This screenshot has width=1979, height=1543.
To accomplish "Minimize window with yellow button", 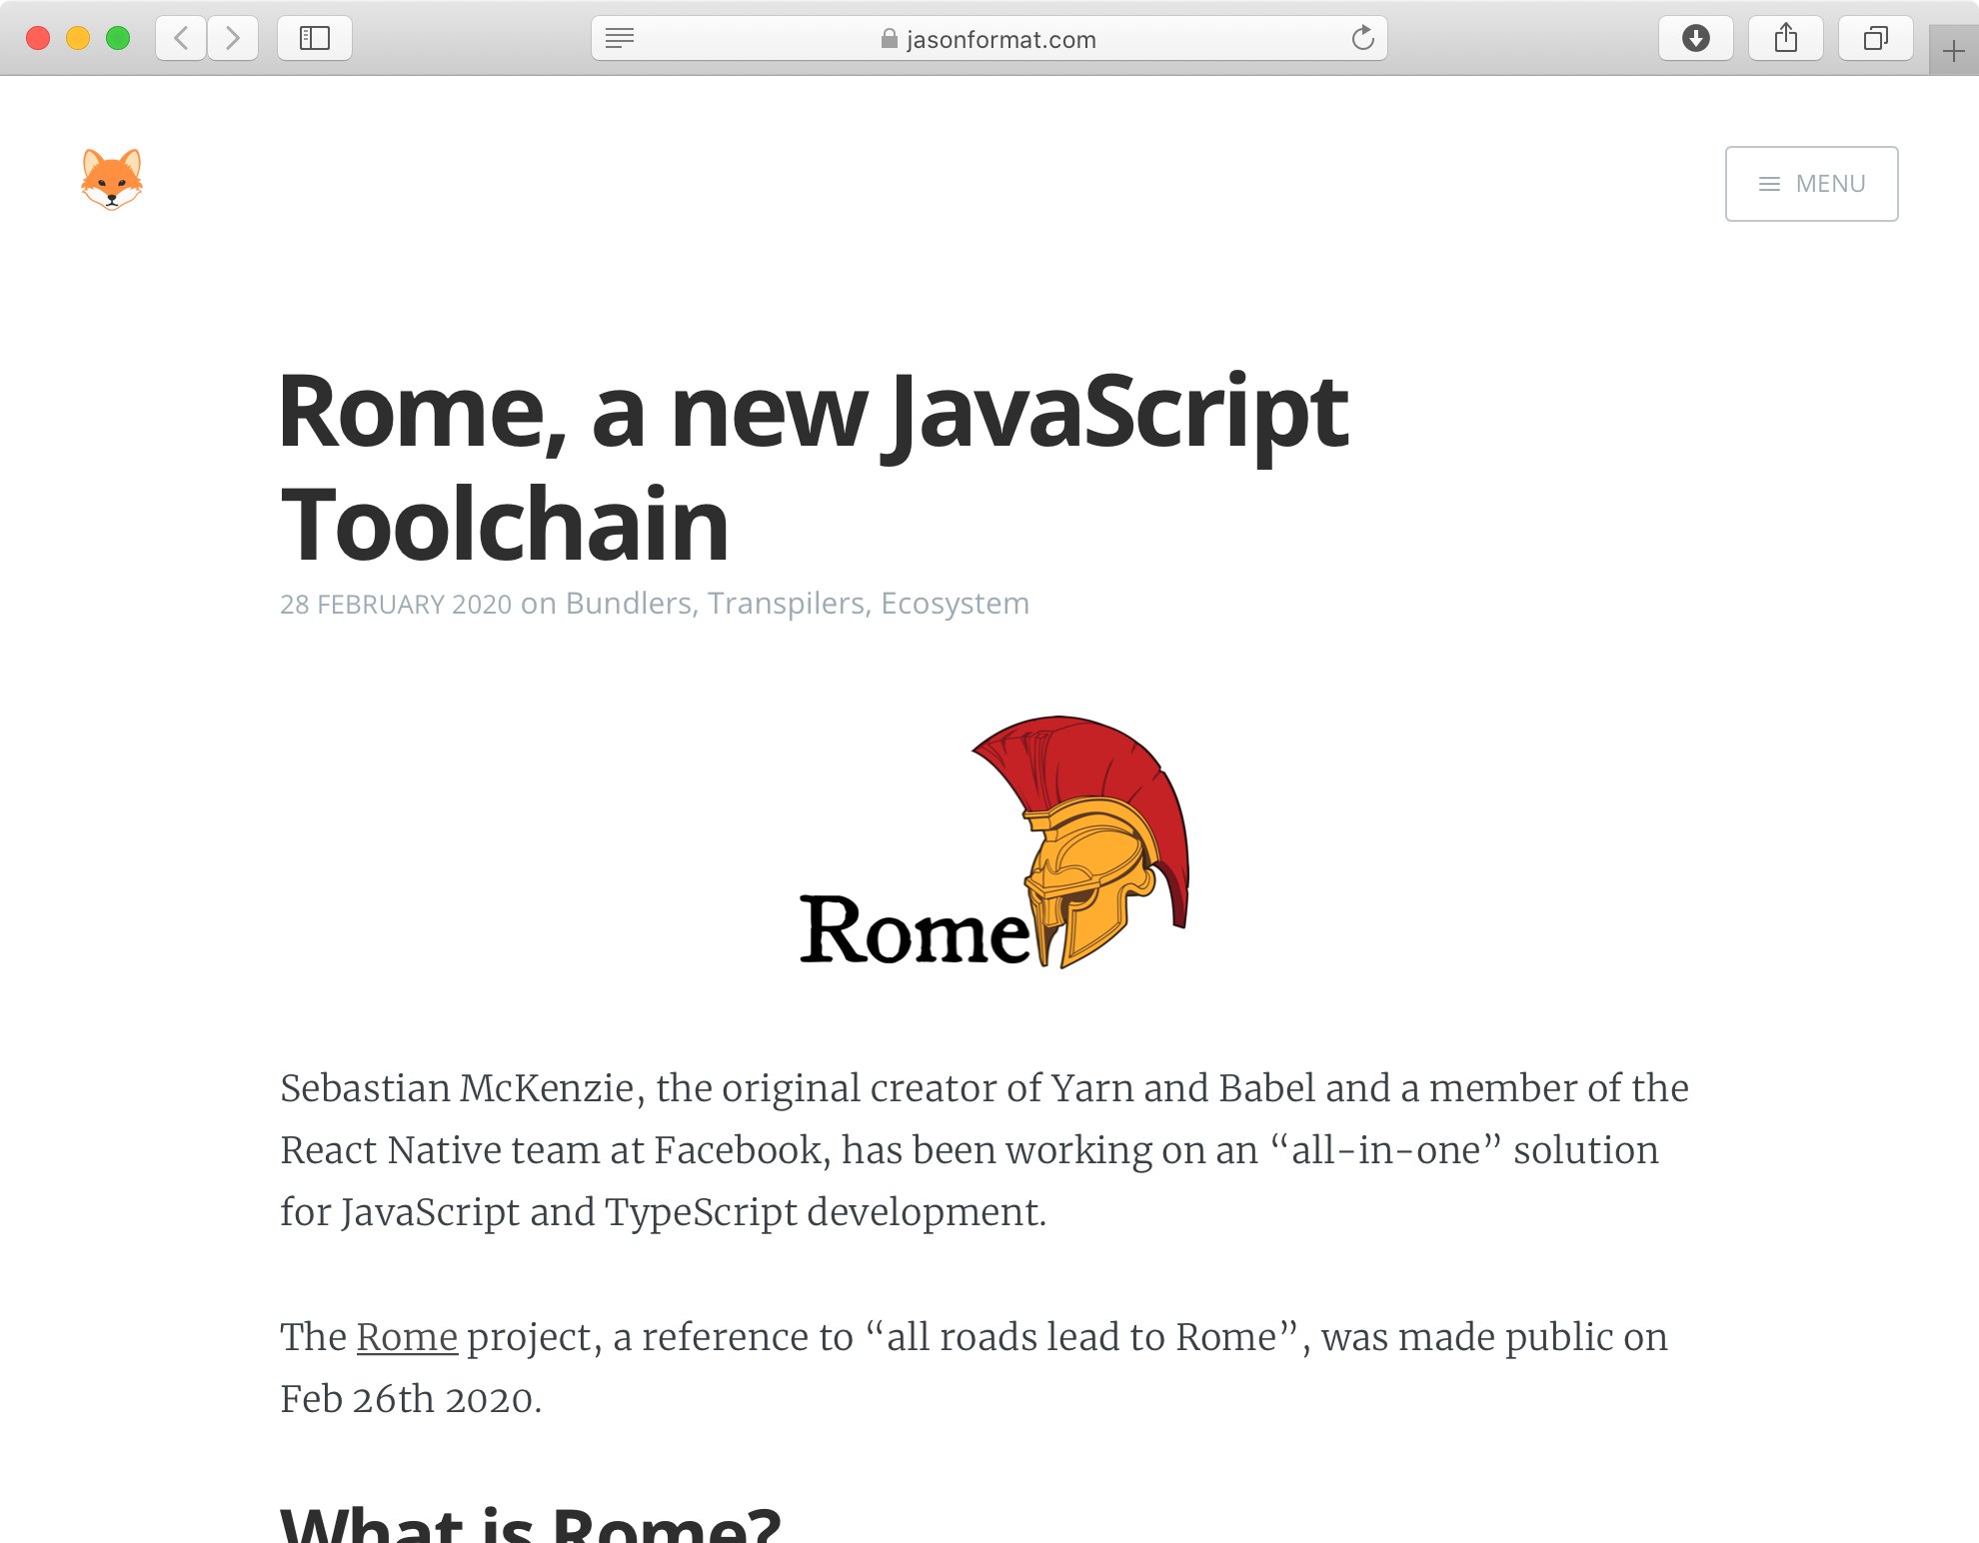I will coord(78,39).
